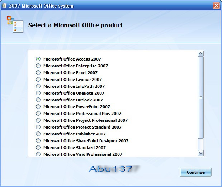Click the 'Microsoft Office Excel 2007' label text
Viewport: 222px width, 187px height.
click(x=70, y=73)
